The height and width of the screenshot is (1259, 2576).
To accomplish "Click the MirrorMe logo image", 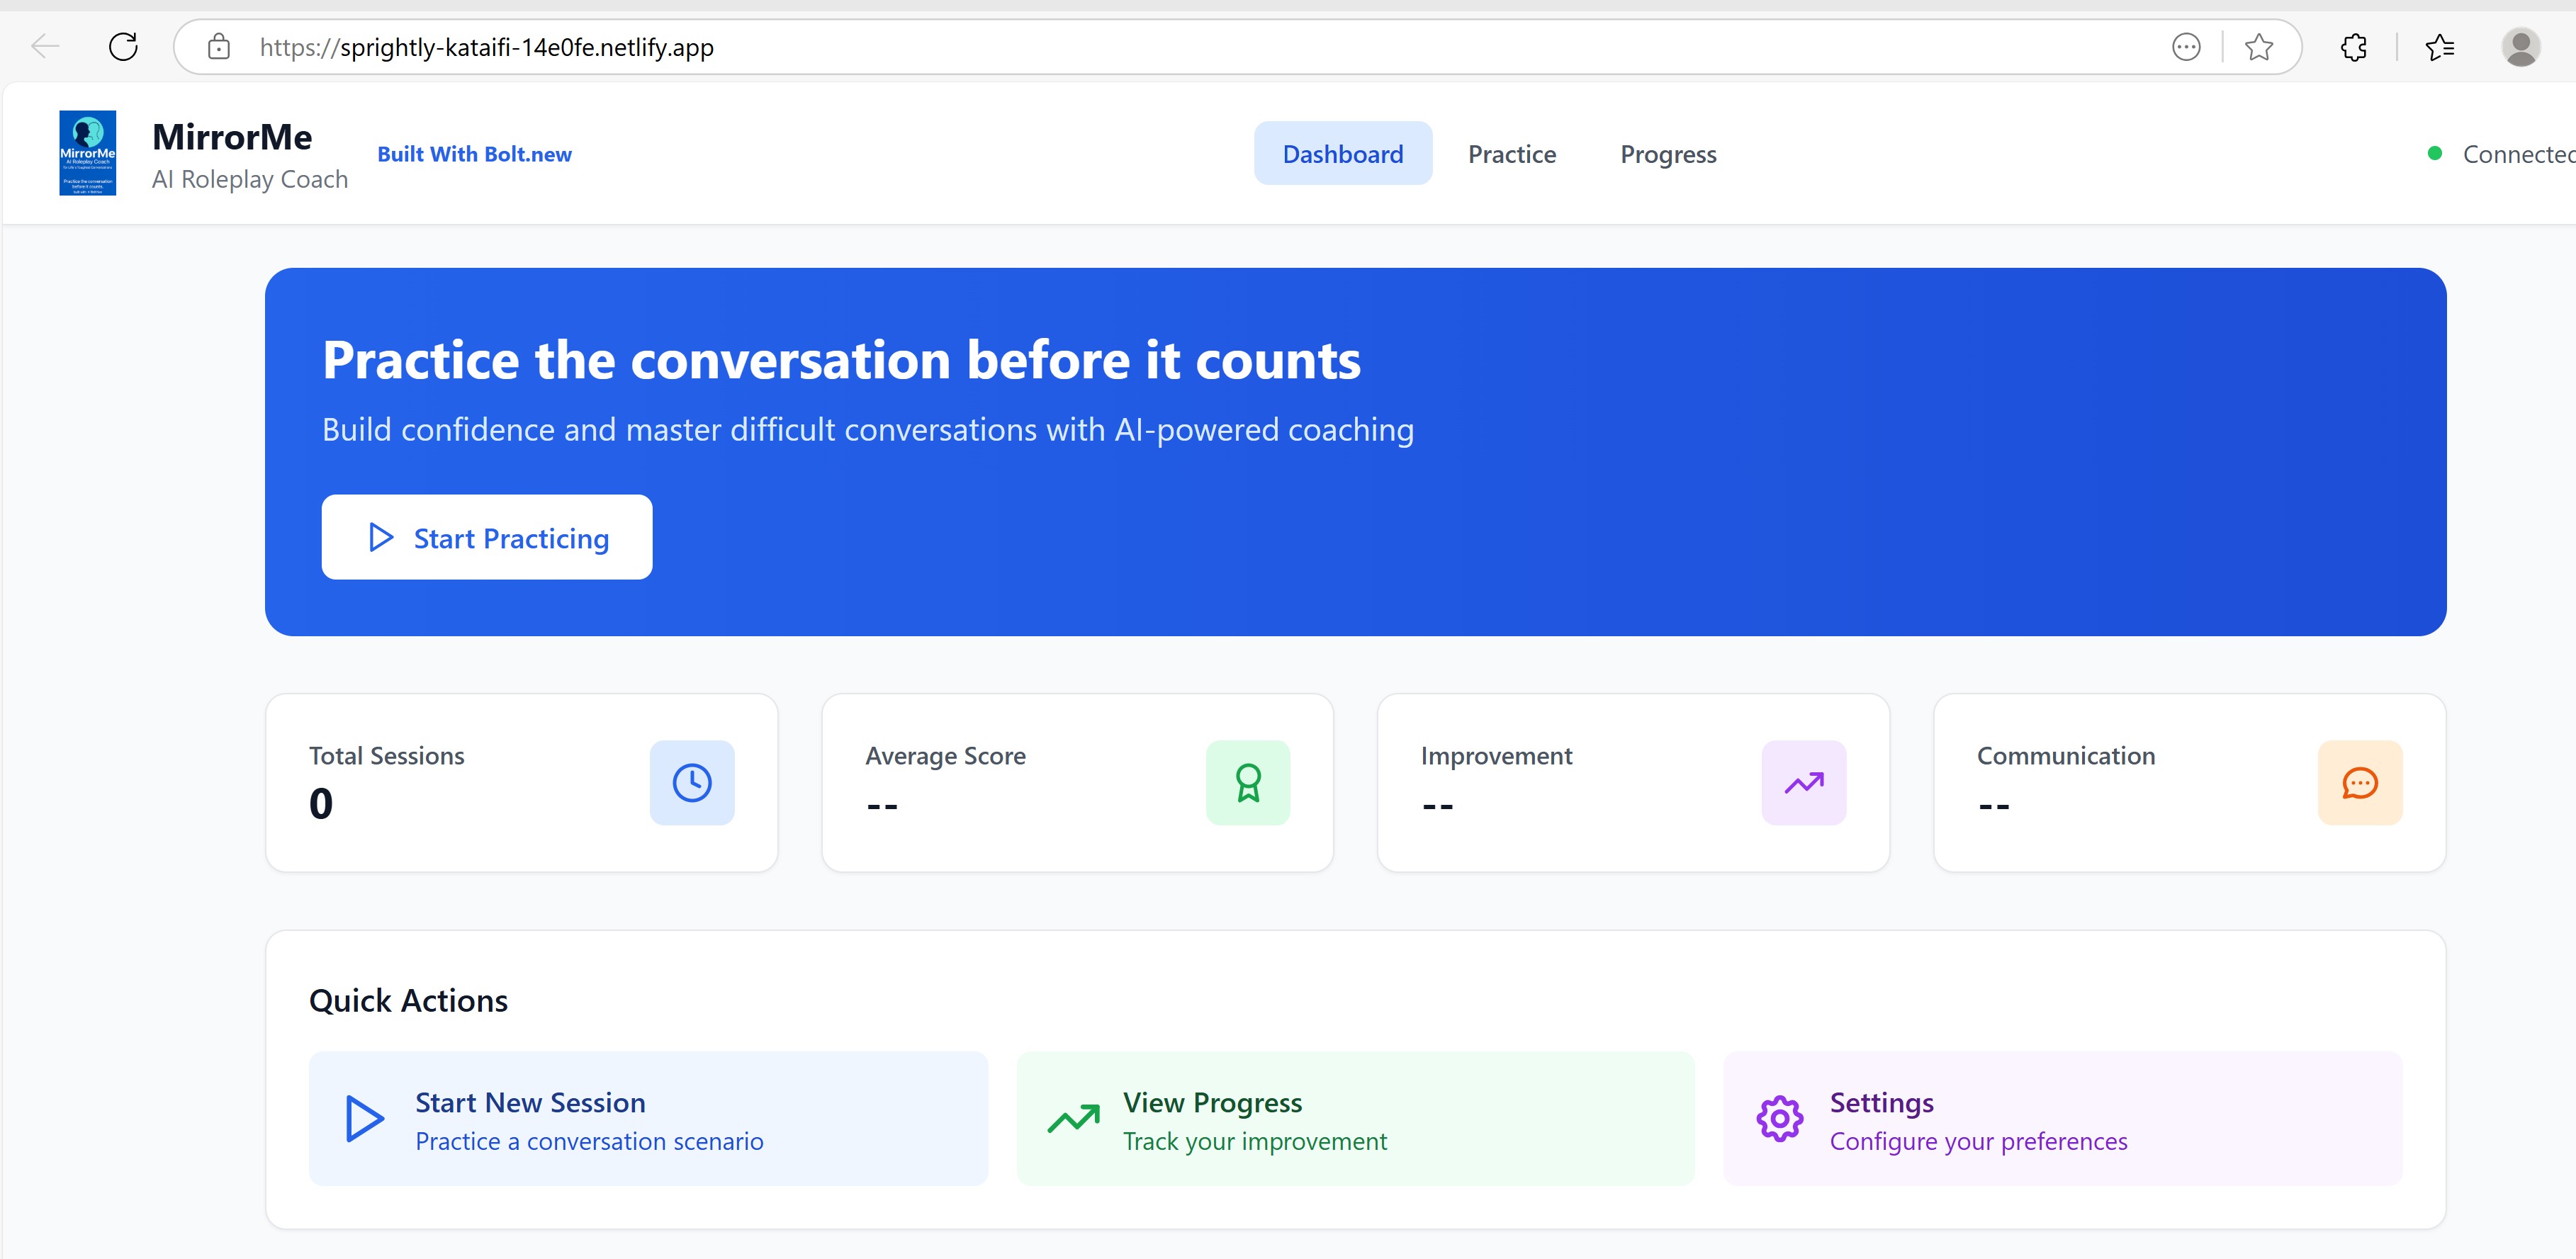I will 88,153.
